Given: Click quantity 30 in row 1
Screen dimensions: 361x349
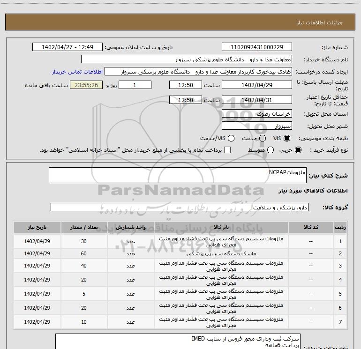Looking at the screenshot, I should 84,241.
